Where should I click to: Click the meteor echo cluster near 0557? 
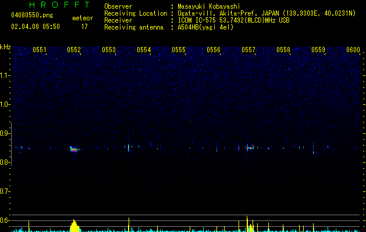(250, 147)
